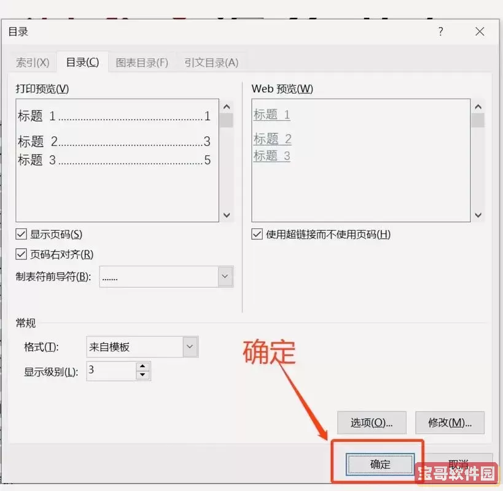Select 标题 2 row in print preview

pyautogui.click(x=114, y=141)
